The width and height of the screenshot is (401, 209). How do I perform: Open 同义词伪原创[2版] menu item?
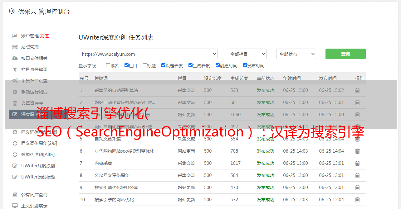tap(39, 143)
